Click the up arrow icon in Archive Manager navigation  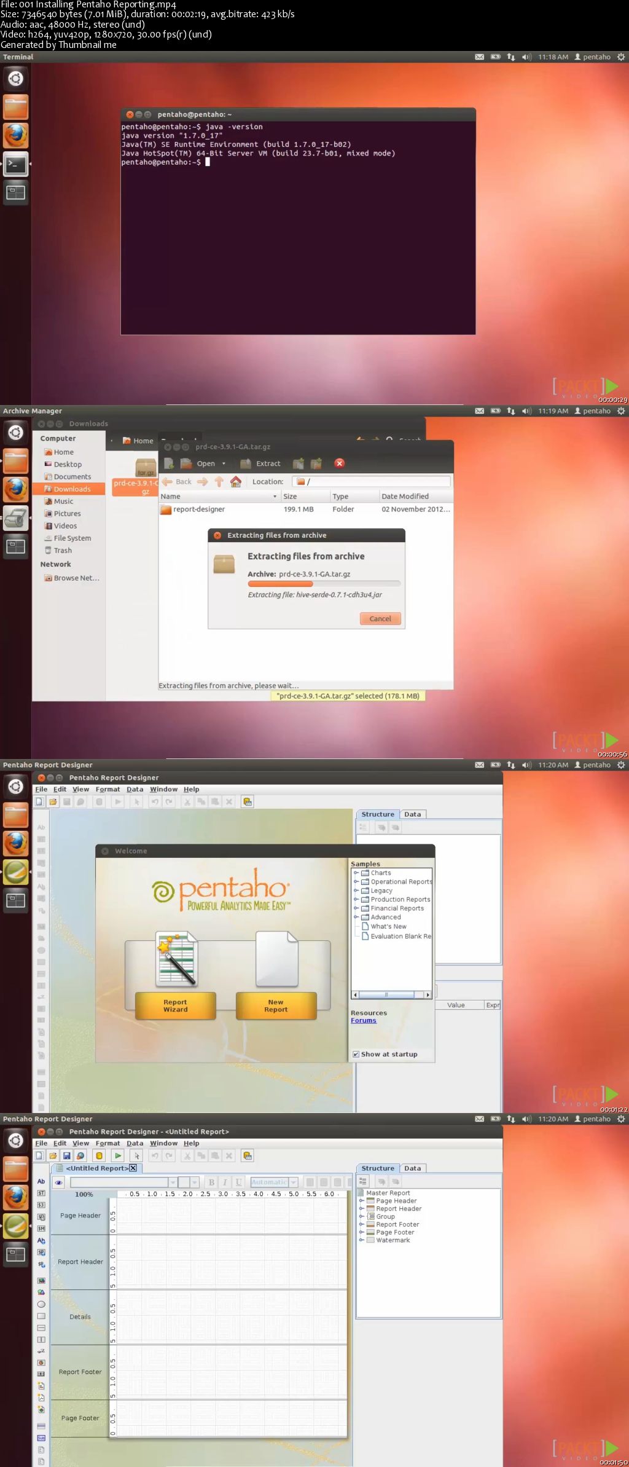point(219,482)
